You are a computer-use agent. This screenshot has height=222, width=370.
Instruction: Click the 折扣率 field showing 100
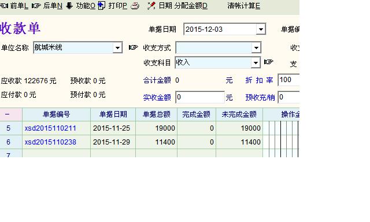pos(288,80)
